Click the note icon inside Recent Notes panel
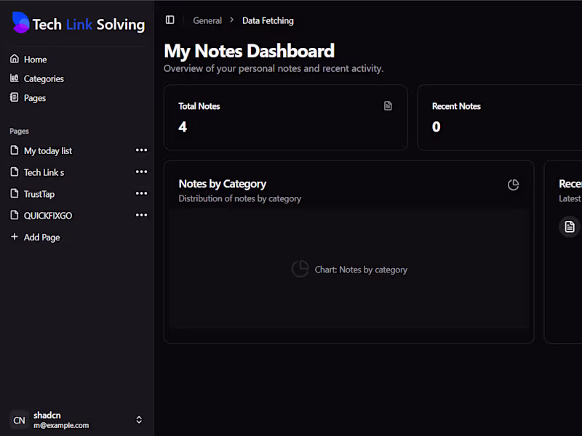The width and height of the screenshot is (582, 436). click(569, 226)
